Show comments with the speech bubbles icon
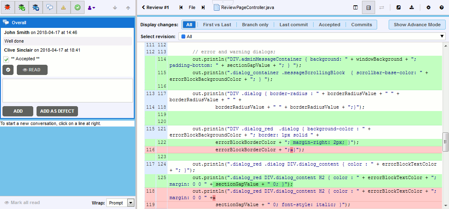The image size is (449, 209). click(49, 7)
